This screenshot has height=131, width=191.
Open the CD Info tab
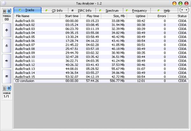pos(55,10)
